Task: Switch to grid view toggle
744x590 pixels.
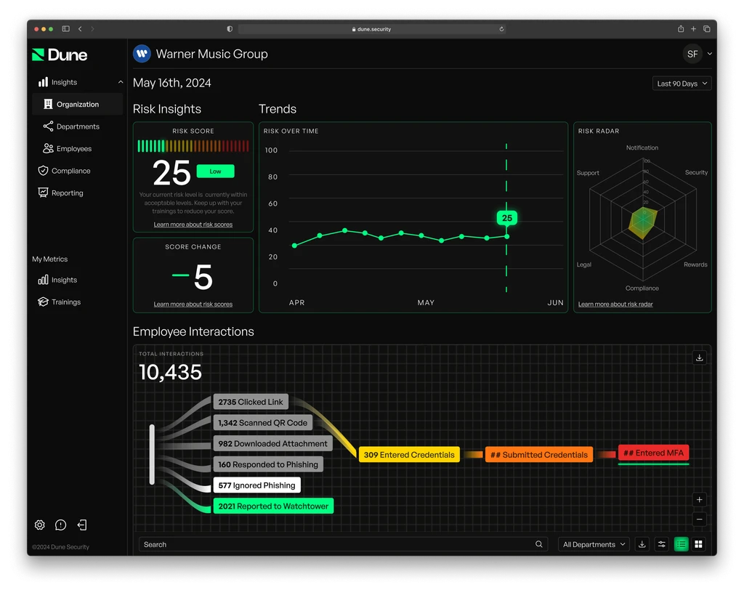Action: [698, 544]
